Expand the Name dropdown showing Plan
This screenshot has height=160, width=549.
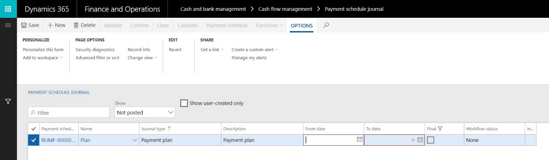tap(134, 140)
